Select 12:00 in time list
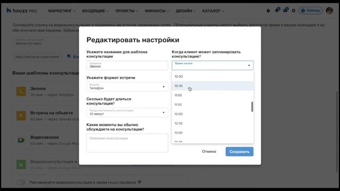340x191 pixels. click(x=212, y=114)
